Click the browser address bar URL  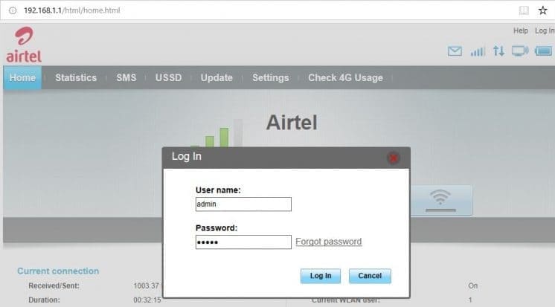(x=72, y=10)
